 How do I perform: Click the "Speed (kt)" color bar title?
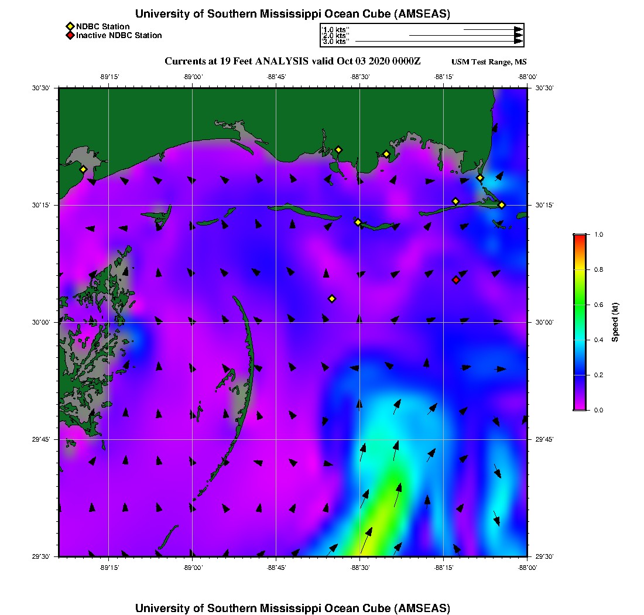615,322
